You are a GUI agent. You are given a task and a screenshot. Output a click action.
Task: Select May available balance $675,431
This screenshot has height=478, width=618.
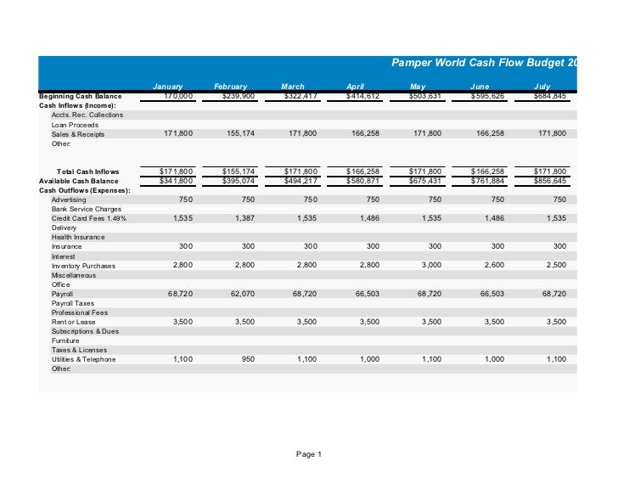[x=424, y=181]
